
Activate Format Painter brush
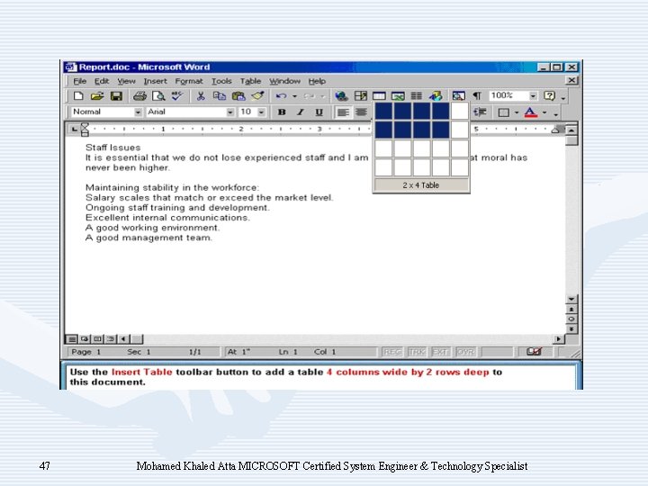pyautogui.click(x=257, y=96)
